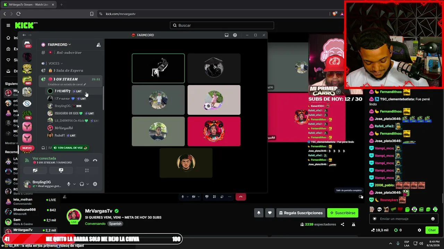The width and height of the screenshot is (444, 249).
Task: Open the server with 176 badge
Action: point(27,114)
